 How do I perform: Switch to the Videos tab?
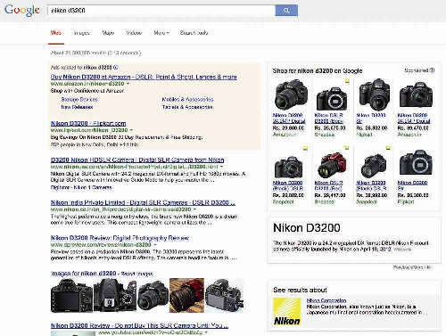(134, 33)
